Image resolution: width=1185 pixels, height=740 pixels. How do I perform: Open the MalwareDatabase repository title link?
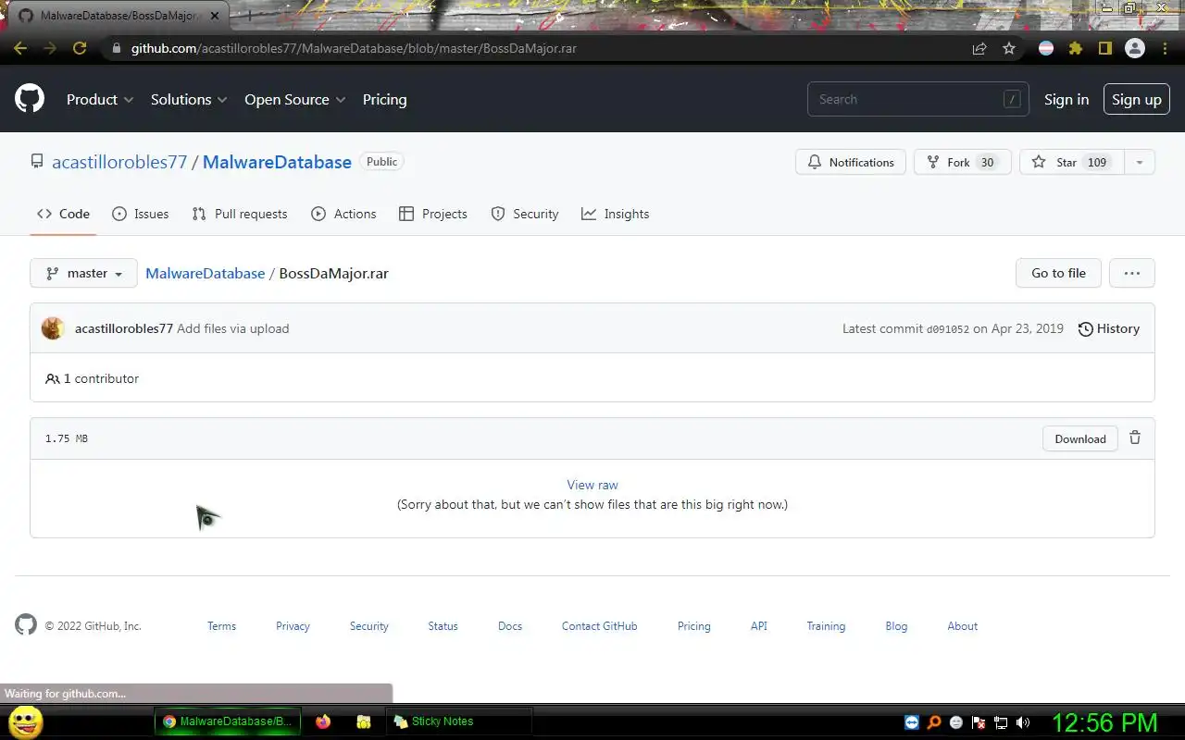(277, 162)
